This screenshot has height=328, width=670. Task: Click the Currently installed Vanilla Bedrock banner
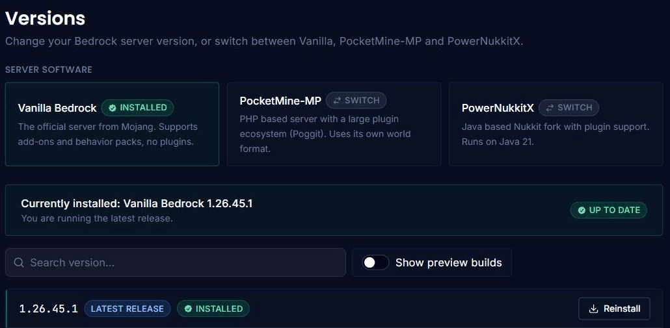(334, 210)
